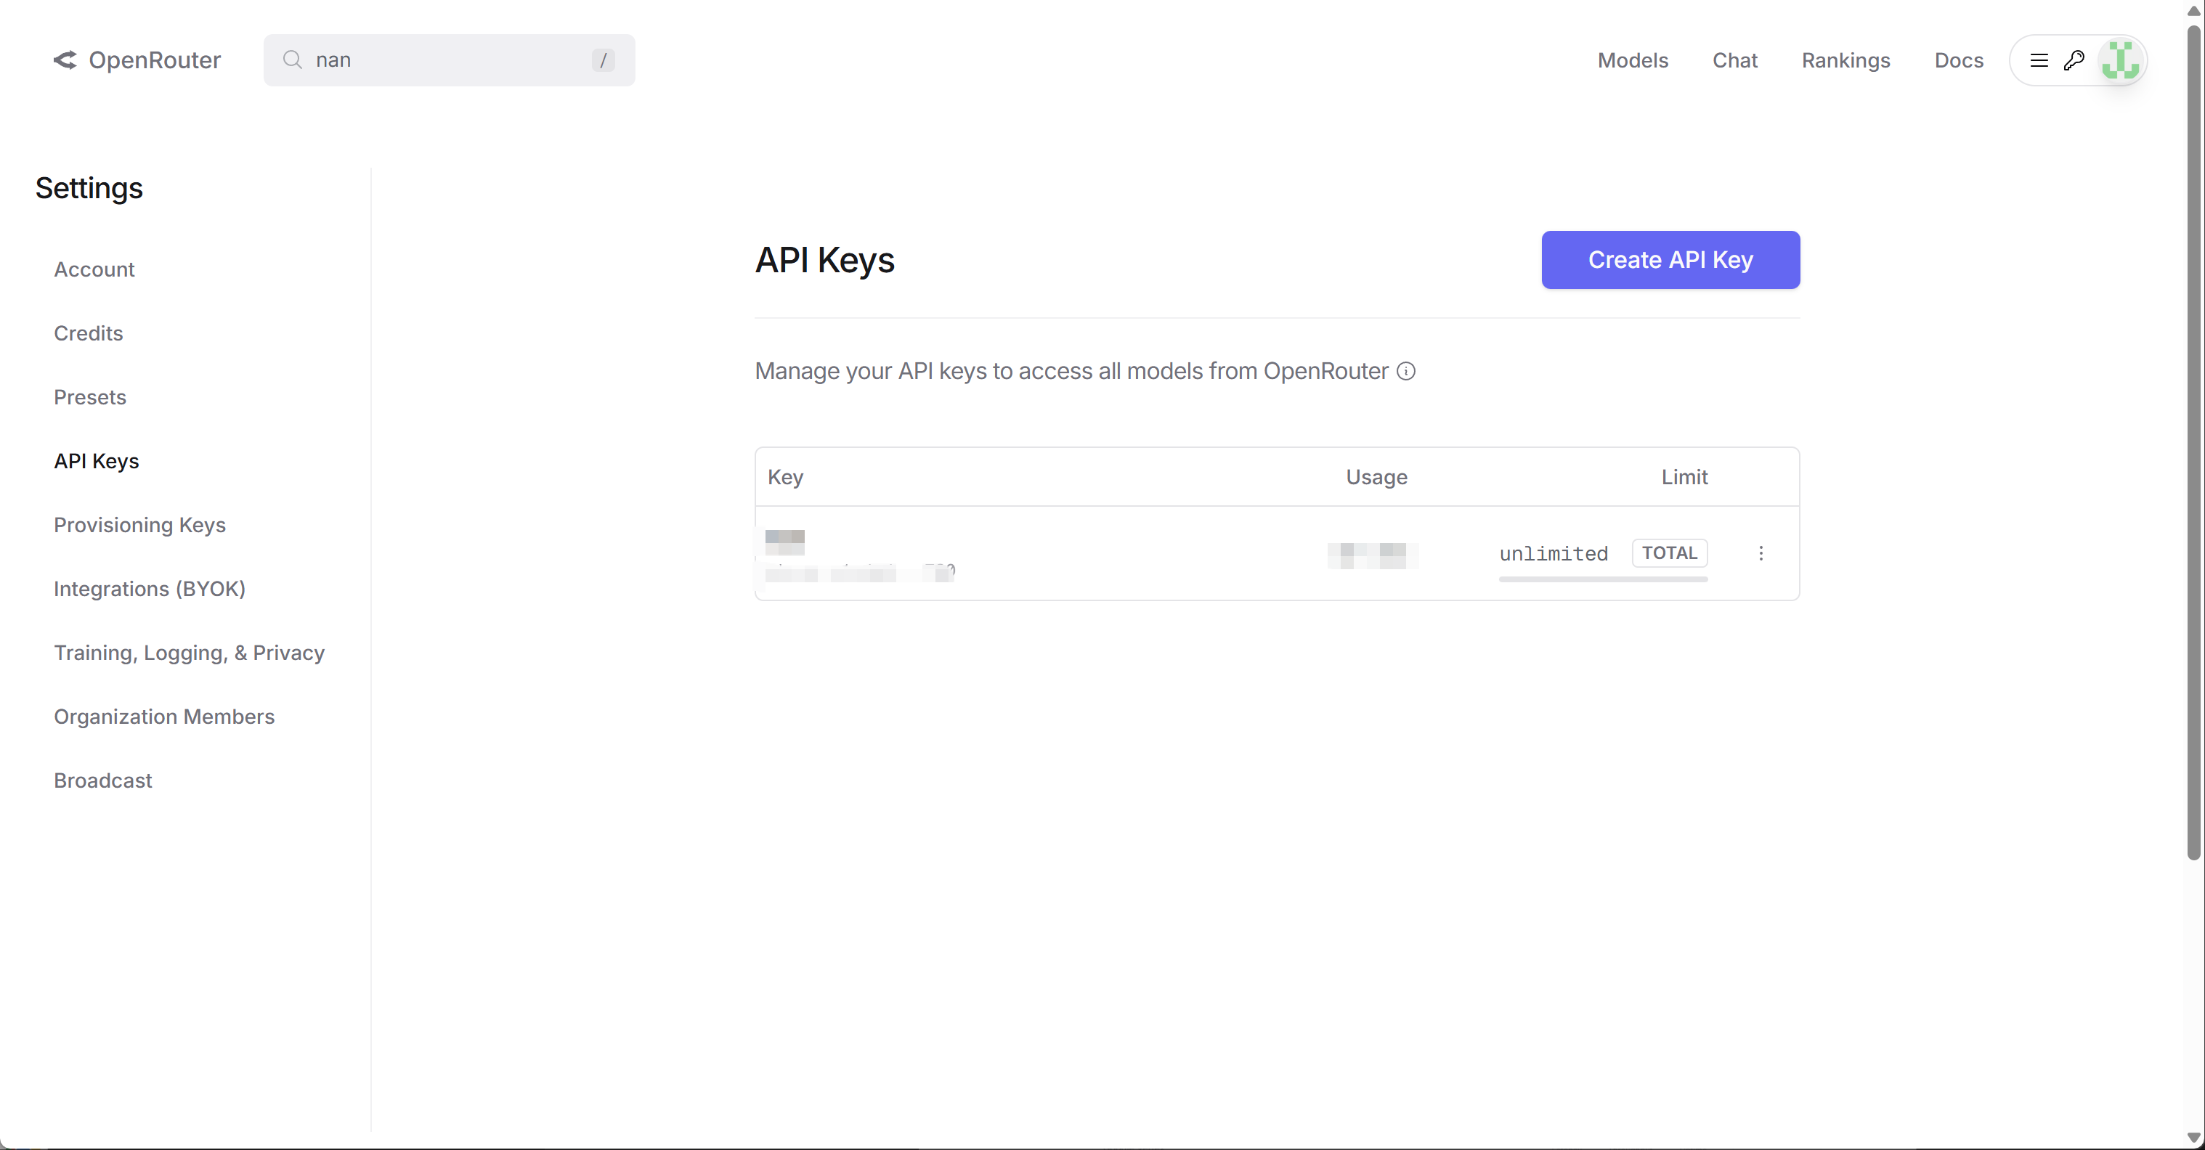Click the API Keys page heading
The width and height of the screenshot is (2205, 1150).
824,260
